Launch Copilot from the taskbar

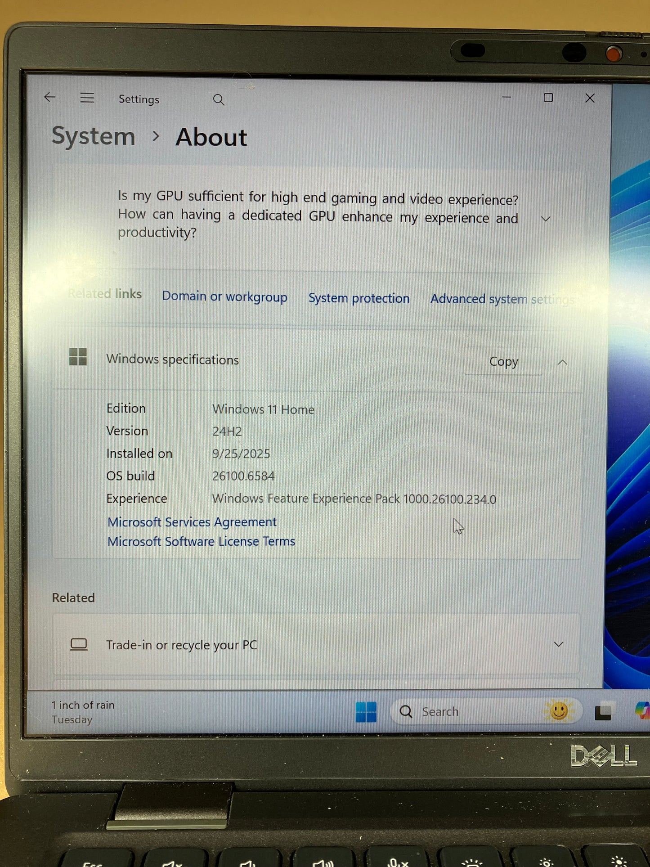[x=642, y=710]
